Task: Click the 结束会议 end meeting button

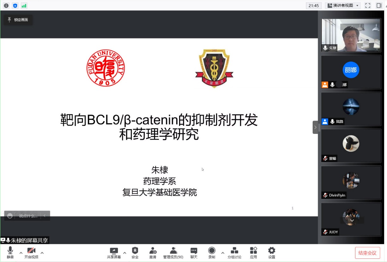Action: 367,253
